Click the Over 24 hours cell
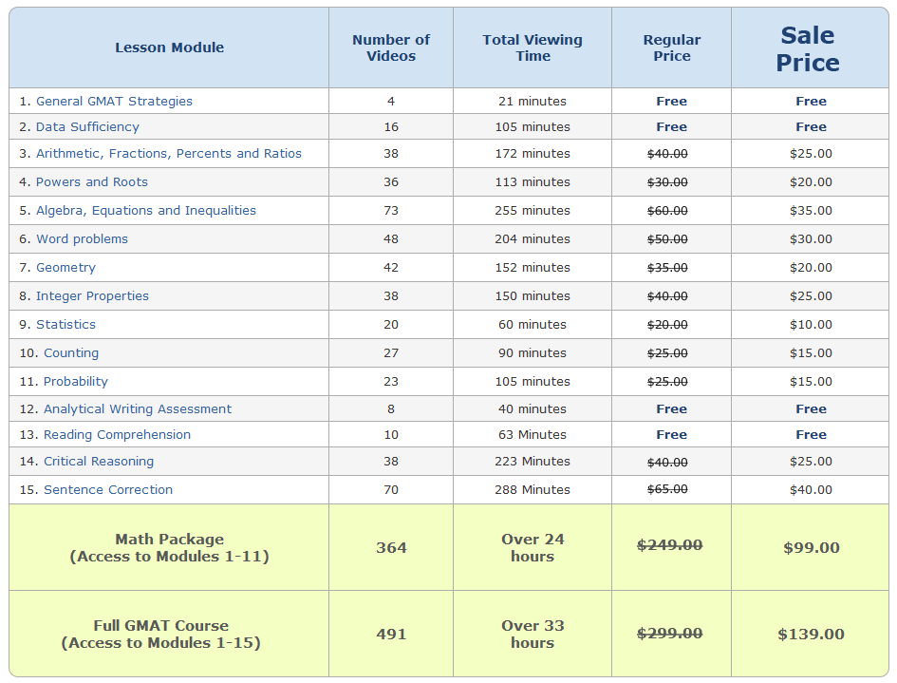The image size is (897, 683). [x=533, y=548]
